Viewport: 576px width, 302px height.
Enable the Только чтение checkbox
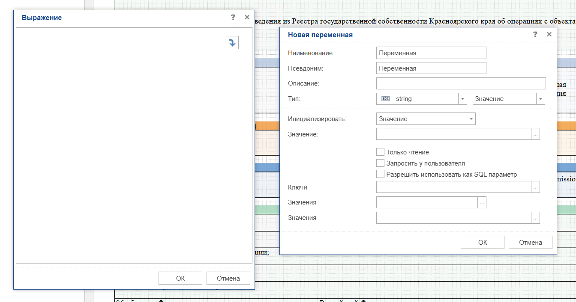[380, 152]
